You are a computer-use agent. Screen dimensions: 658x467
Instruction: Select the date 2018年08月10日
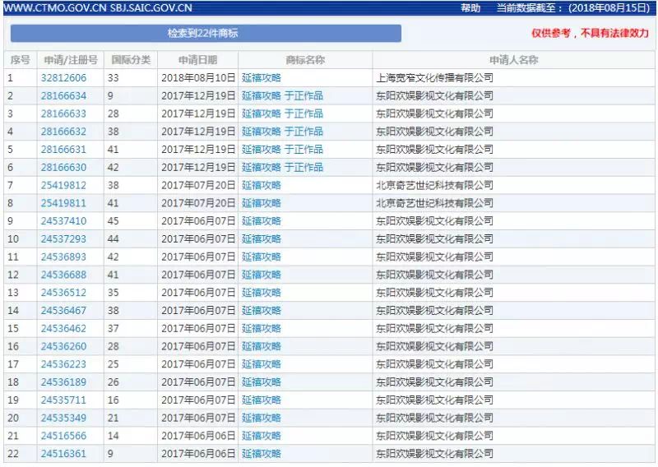click(198, 77)
